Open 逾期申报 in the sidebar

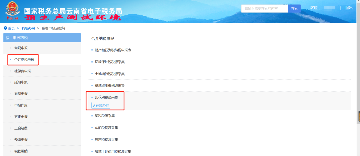pyautogui.click(x=21, y=94)
